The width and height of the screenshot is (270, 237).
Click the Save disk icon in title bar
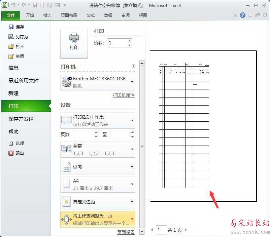click(x=35, y=5)
